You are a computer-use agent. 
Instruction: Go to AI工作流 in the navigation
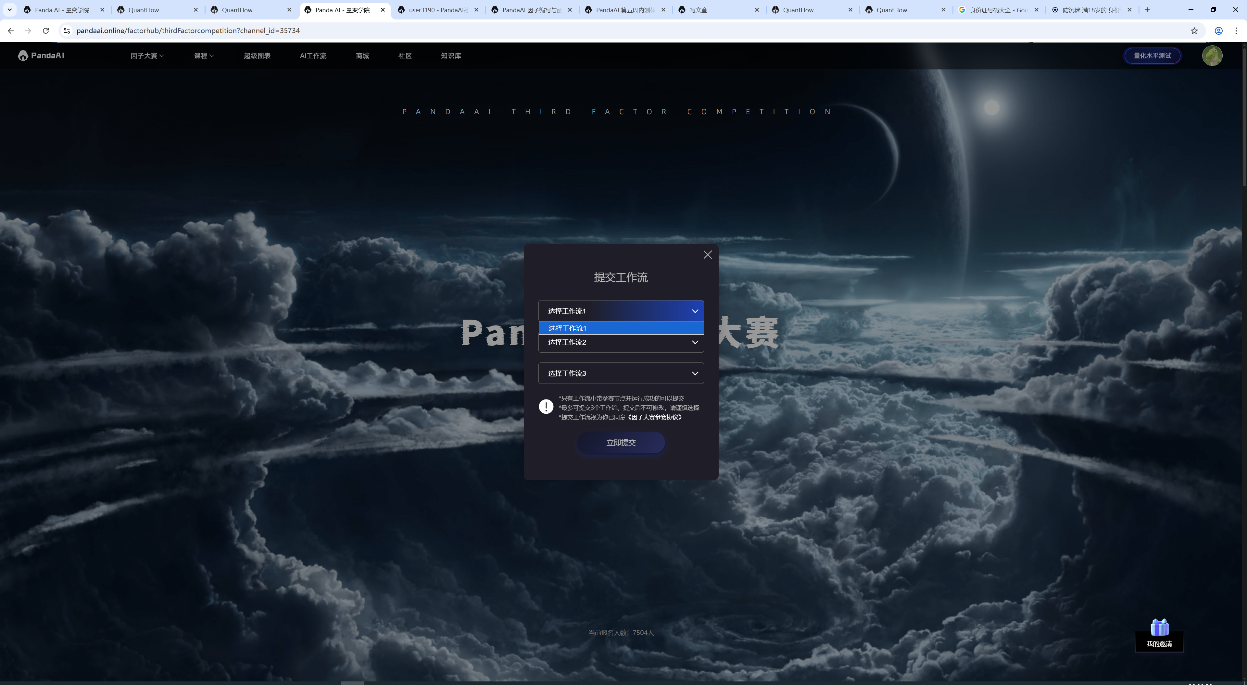[x=313, y=55]
